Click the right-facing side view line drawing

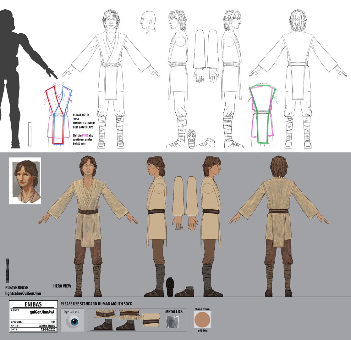[233, 78]
